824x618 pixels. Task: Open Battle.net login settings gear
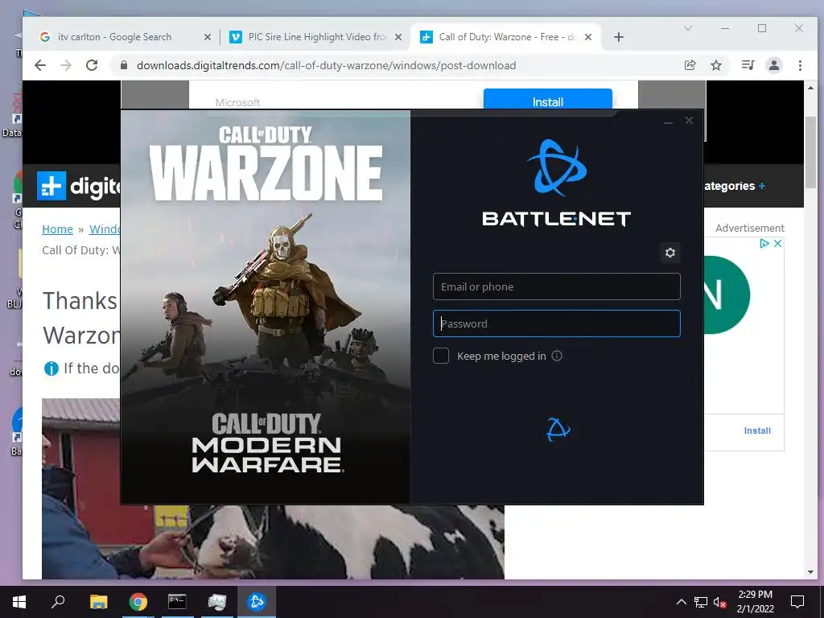pyautogui.click(x=670, y=253)
